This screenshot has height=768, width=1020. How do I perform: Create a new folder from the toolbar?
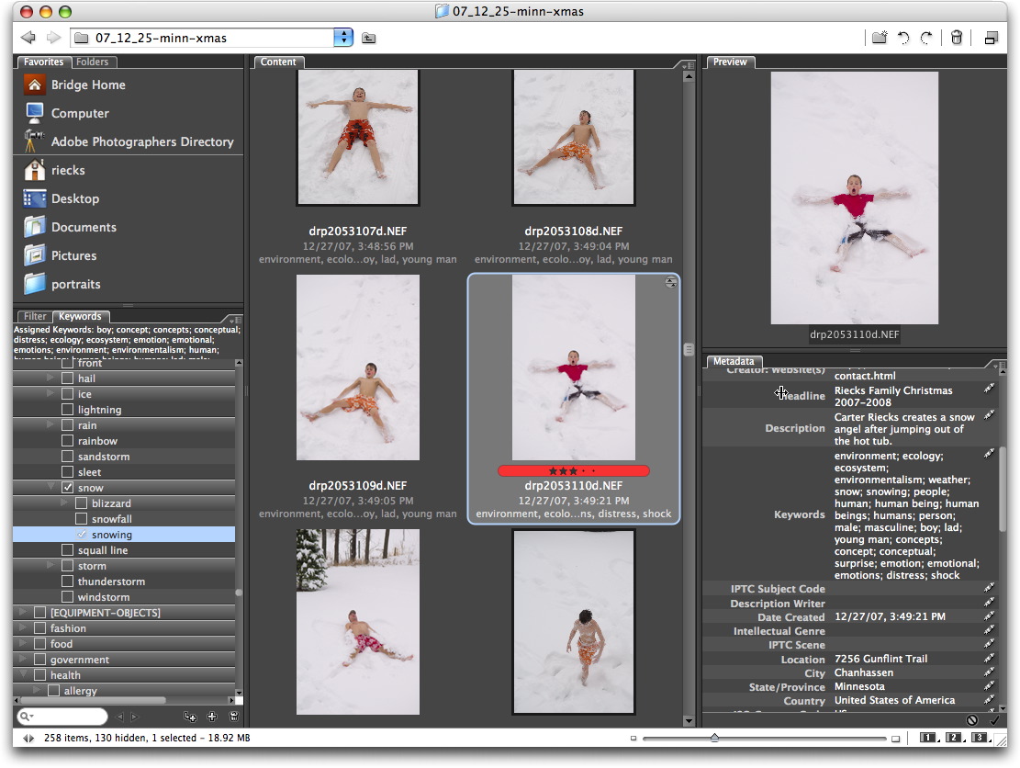click(x=879, y=38)
